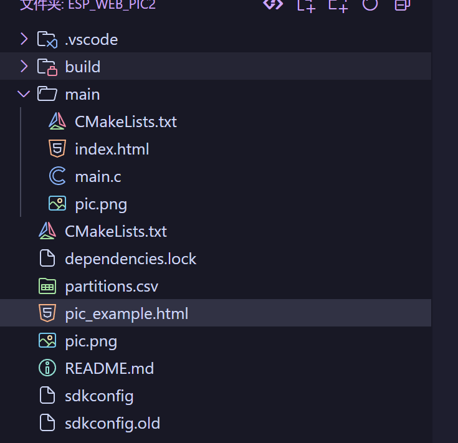Open the sdkconfig file
Viewport: 458px width, 443px height.
tap(99, 396)
